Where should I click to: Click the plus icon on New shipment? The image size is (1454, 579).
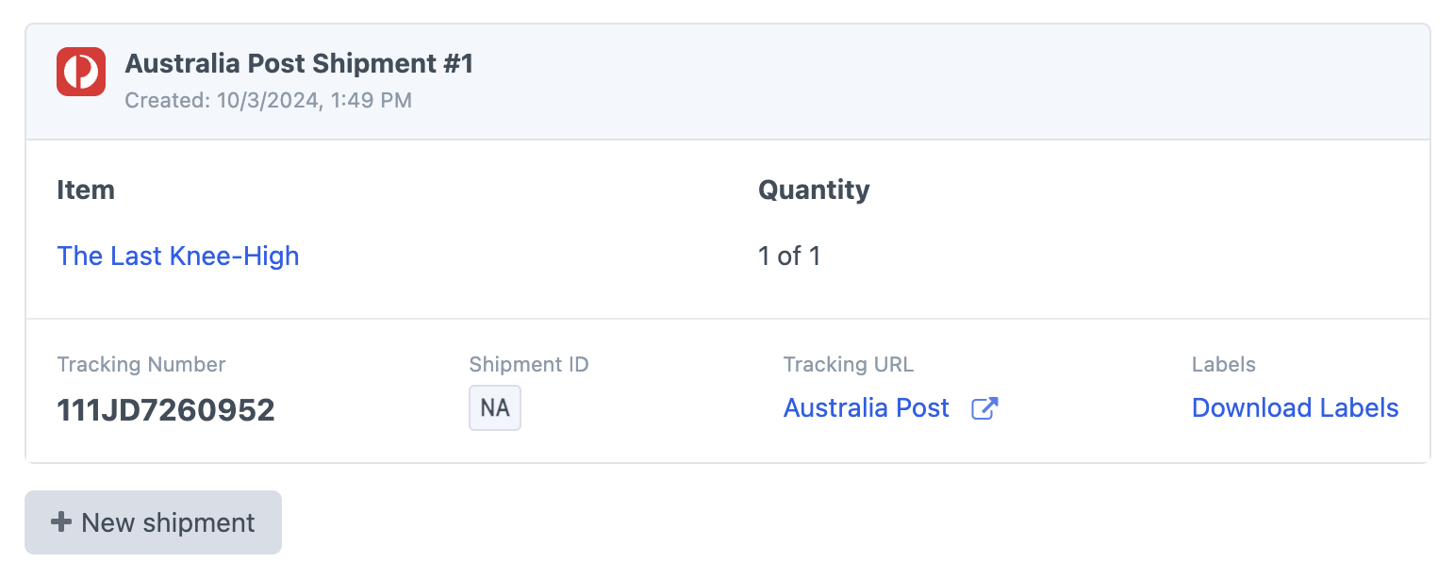click(x=61, y=521)
